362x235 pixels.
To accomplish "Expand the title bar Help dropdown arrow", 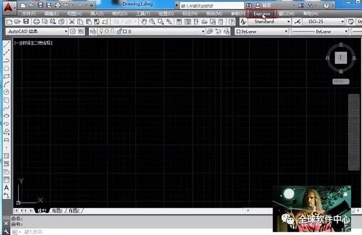I will [333, 5].
